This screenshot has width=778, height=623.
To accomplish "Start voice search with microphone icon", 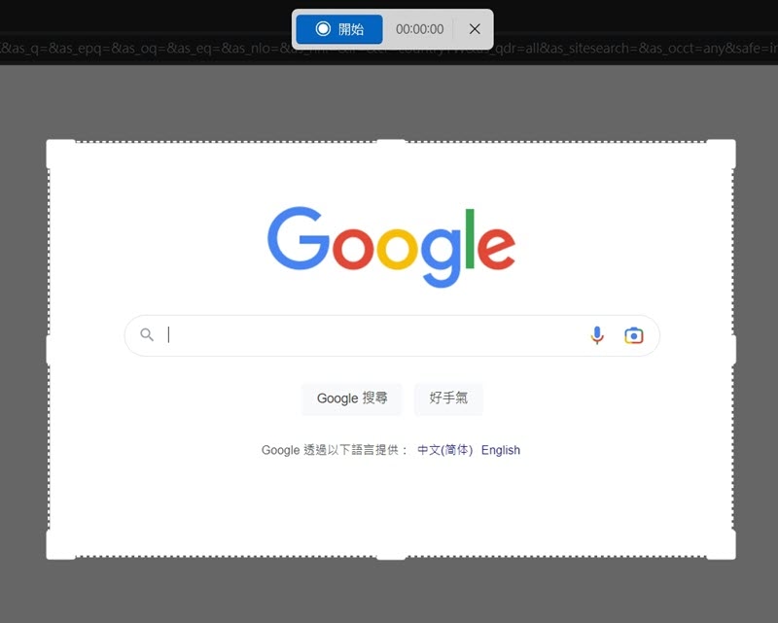I will click(x=597, y=335).
